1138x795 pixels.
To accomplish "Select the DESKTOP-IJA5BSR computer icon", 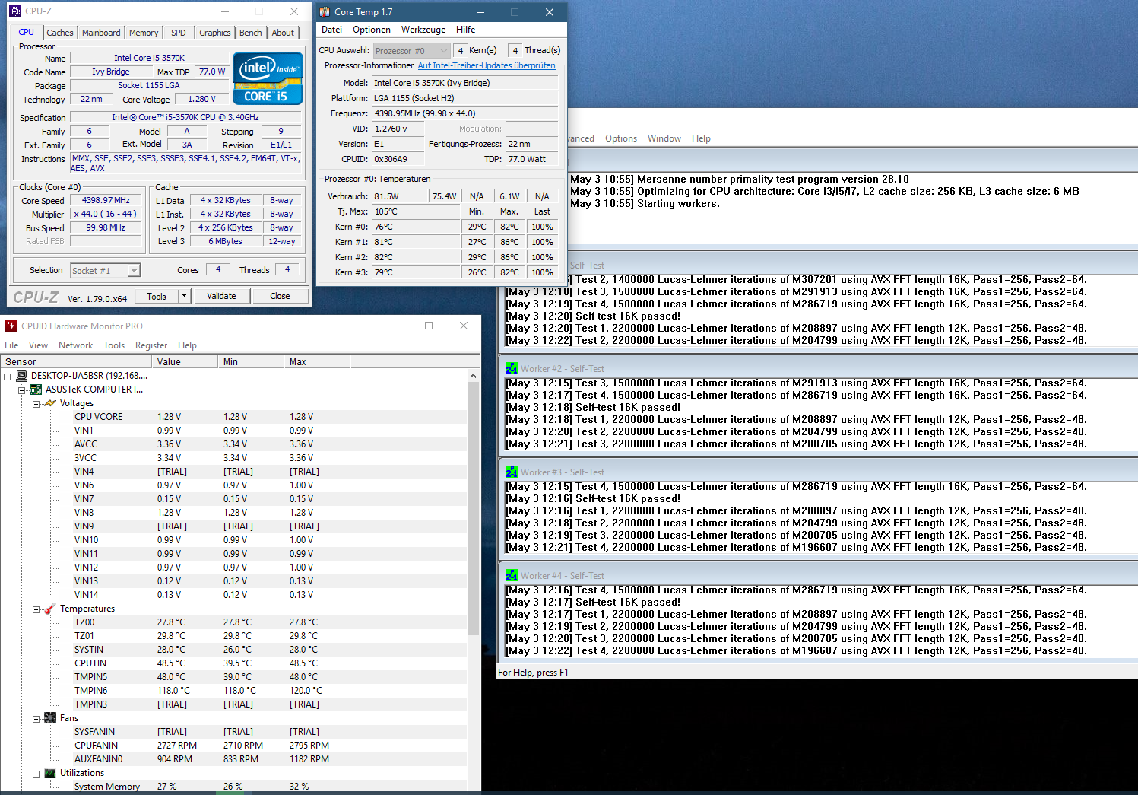I will pos(22,376).
